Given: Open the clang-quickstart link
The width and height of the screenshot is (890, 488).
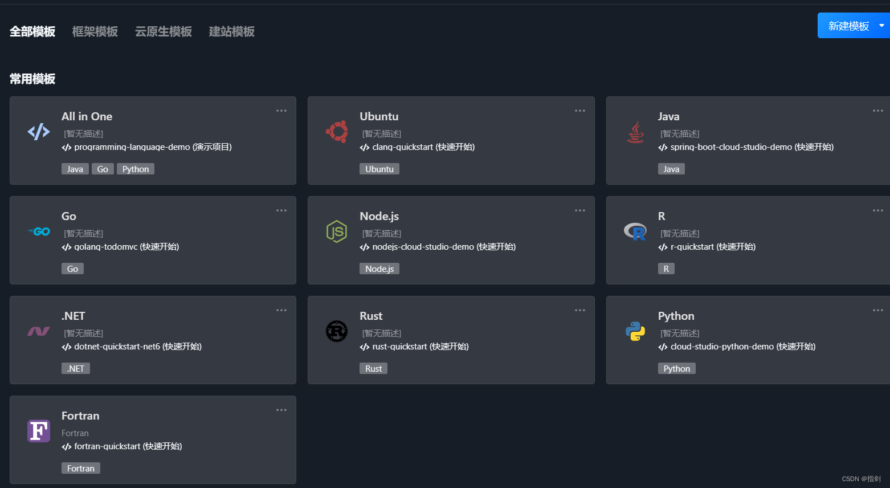Looking at the screenshot, I should (x=417, y=147).
